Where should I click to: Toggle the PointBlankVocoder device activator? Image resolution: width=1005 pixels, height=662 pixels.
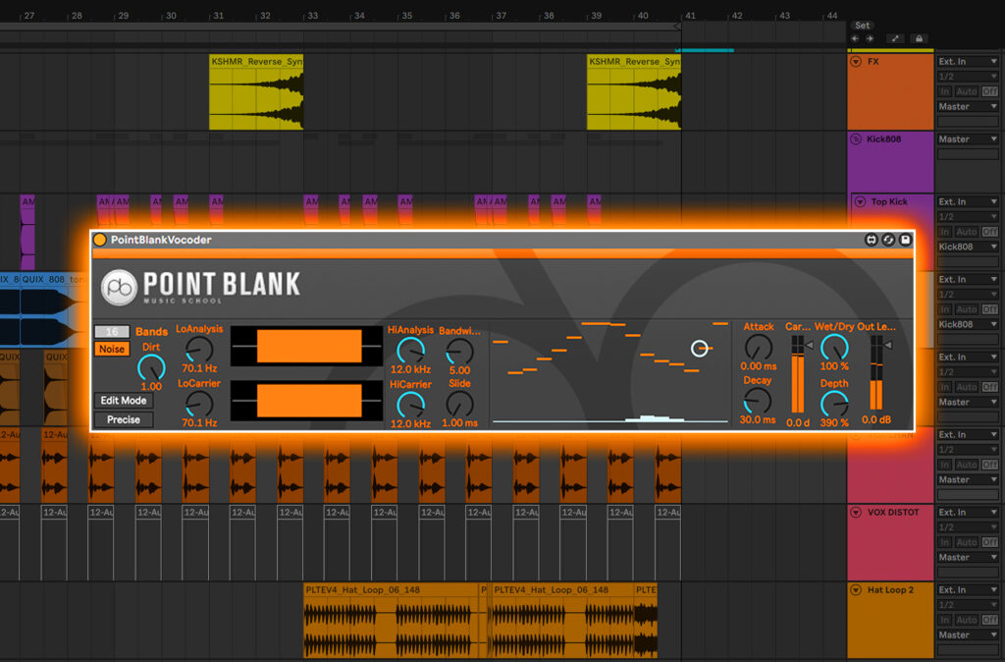pos(100,240)
